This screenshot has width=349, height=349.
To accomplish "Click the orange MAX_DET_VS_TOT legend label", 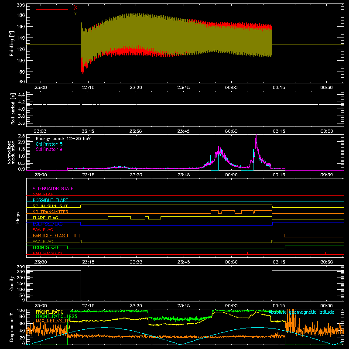I will point(54,321).
